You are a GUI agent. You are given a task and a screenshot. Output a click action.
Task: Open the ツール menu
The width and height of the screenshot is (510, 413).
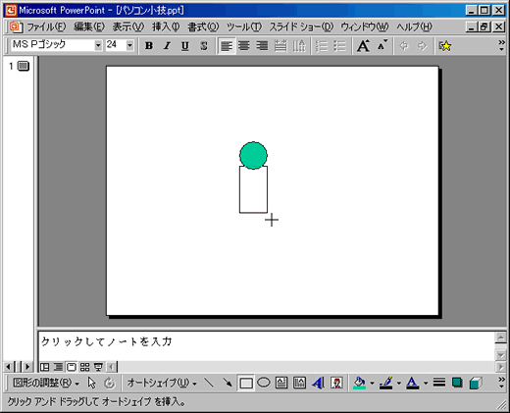(244, 26)
